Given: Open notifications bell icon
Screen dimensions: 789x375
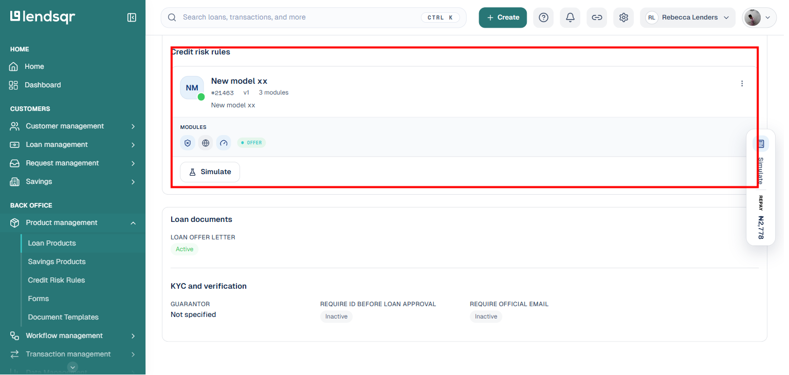Looking at the screenshot, I should point(570,17).
